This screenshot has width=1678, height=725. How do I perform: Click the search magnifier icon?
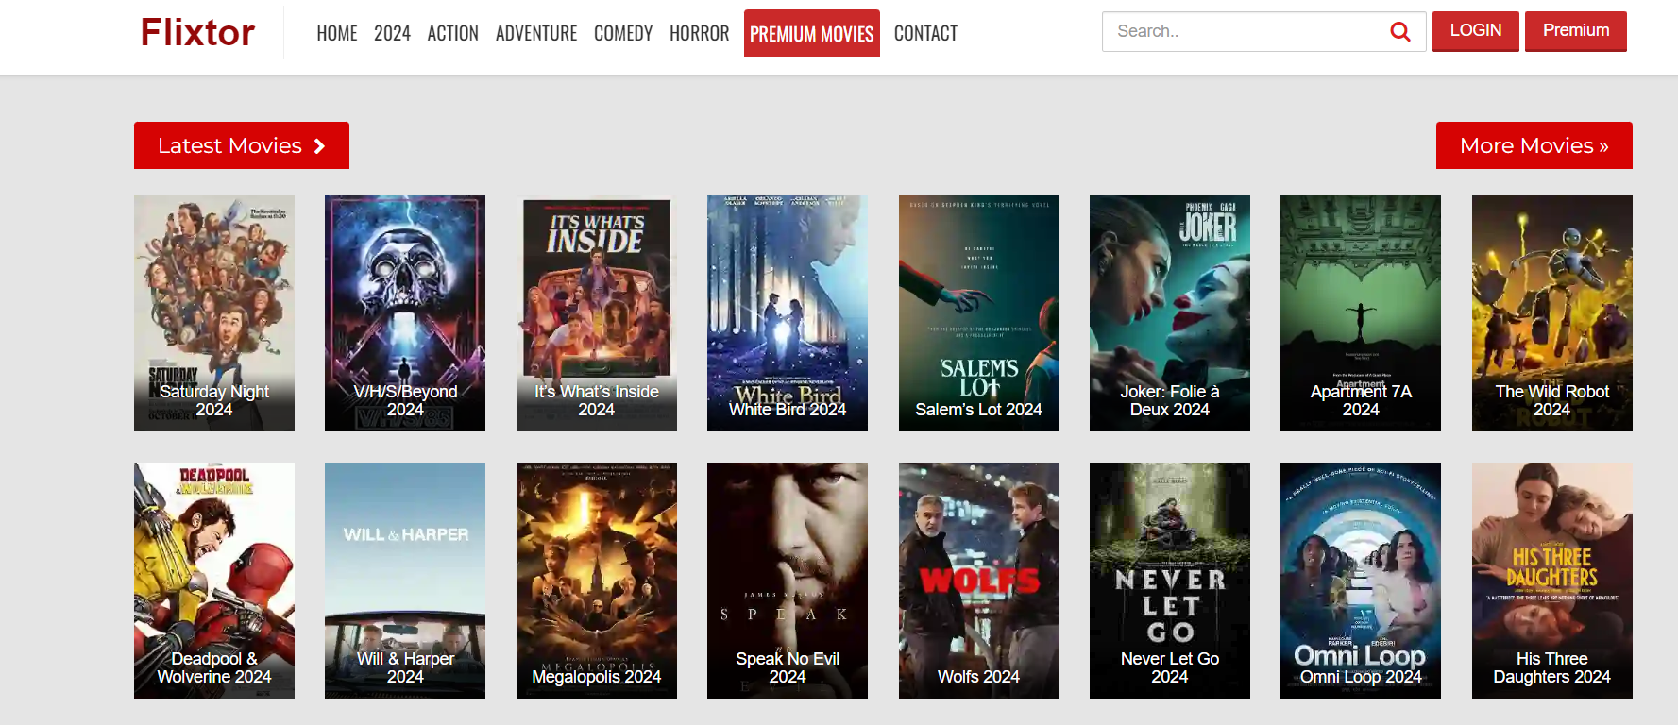1400,32
